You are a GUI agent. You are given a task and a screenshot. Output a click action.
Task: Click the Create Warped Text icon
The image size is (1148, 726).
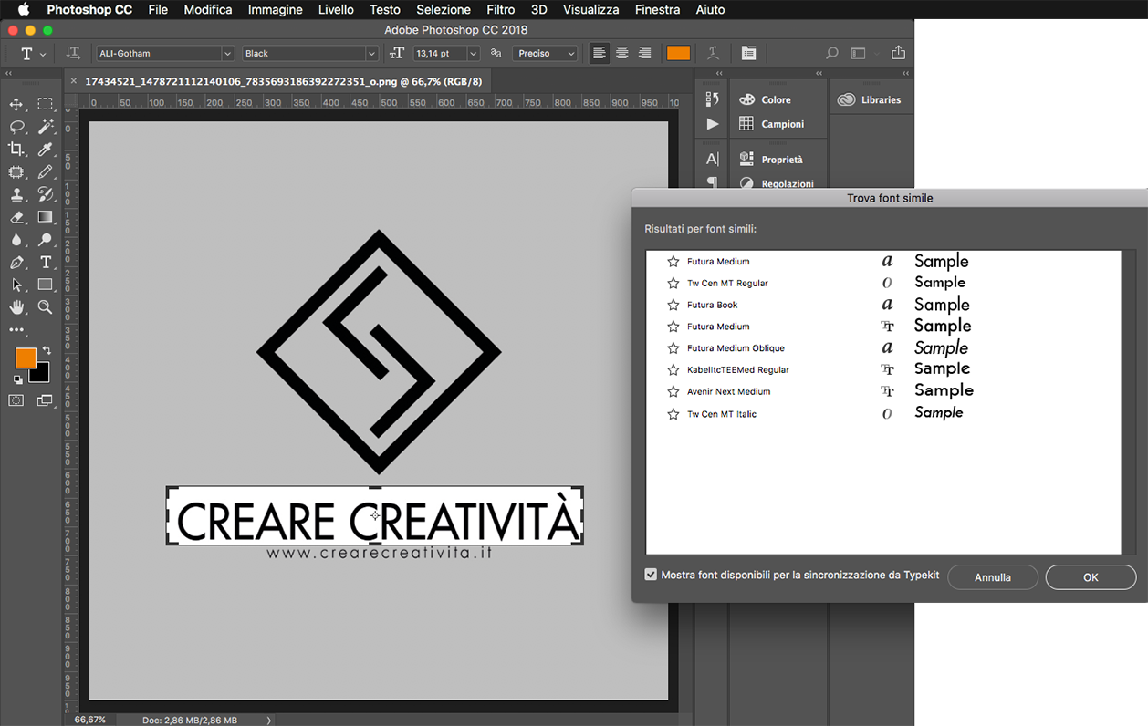coord(714,54)
